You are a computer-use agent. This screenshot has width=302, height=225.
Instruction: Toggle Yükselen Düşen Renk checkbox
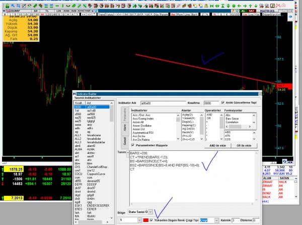point(152,220)
